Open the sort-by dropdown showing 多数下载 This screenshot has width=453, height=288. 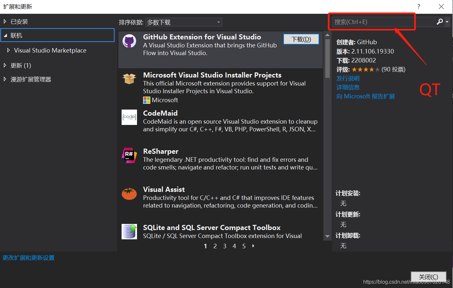(x=184, y=22)
